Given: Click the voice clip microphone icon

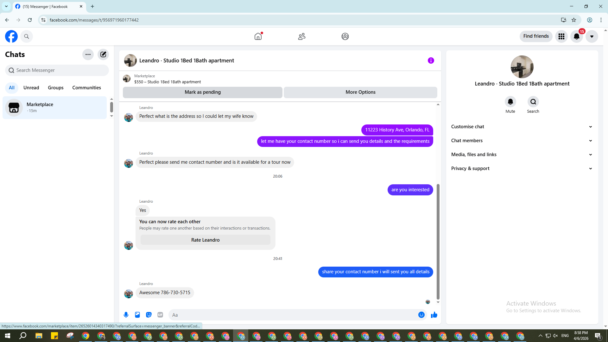Looking at the screenshot, I should pos(126,315).
